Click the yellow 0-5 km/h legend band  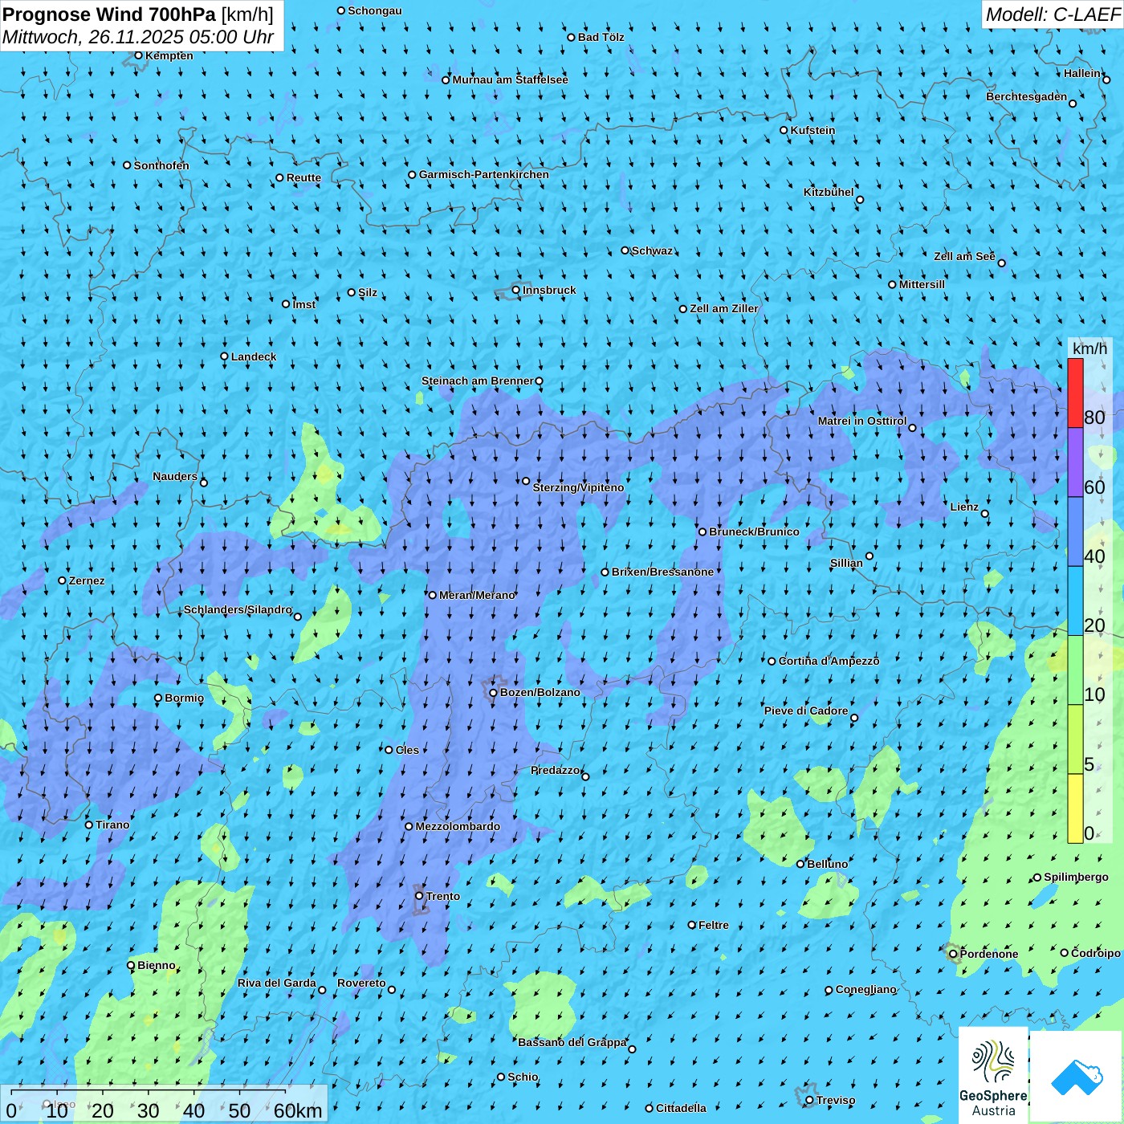1075,808
